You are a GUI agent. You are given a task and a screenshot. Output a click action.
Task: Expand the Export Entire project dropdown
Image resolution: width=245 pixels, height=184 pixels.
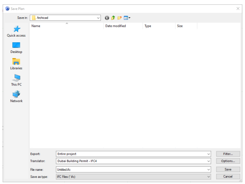coord(133,154)
